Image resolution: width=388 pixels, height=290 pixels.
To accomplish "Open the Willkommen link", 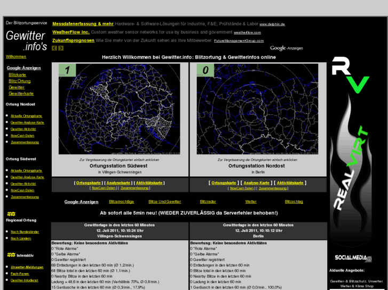I will tap(16, 56).
